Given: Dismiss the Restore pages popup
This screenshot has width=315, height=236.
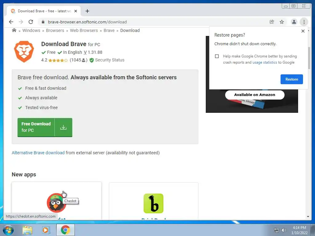Looking at the screenshot, I should [303, 31].
